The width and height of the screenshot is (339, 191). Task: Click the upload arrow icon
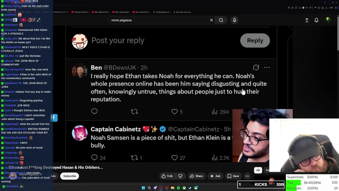point(307,20)
